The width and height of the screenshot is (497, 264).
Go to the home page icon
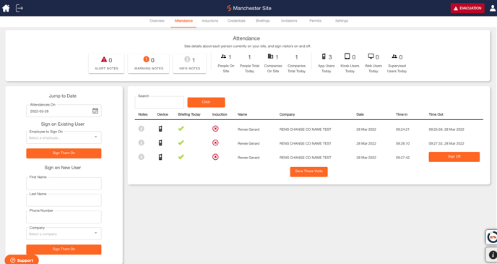coord(6,8)
